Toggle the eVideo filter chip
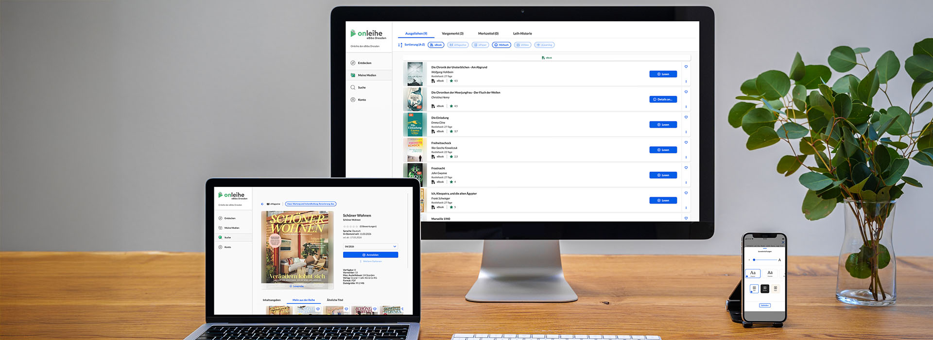The height and width of the screenshot is (340, 933). [522, 45]
